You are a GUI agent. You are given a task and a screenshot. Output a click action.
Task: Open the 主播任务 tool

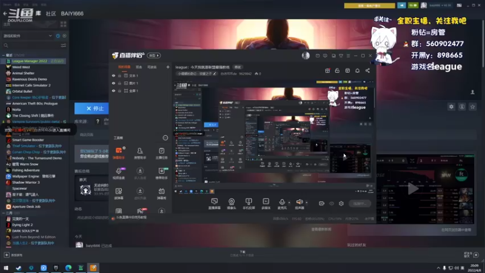pyautogui.click(x=161, y=153)
